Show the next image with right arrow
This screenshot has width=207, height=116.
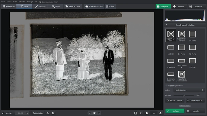[99, 113]
